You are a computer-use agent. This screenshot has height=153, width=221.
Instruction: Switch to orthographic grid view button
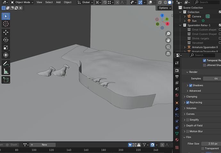(x=168, y=53)
